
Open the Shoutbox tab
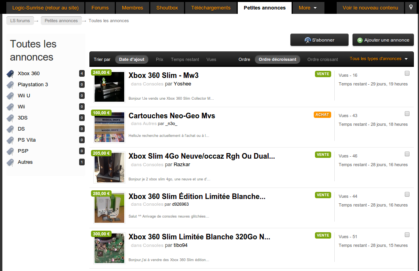coord(167,8)
